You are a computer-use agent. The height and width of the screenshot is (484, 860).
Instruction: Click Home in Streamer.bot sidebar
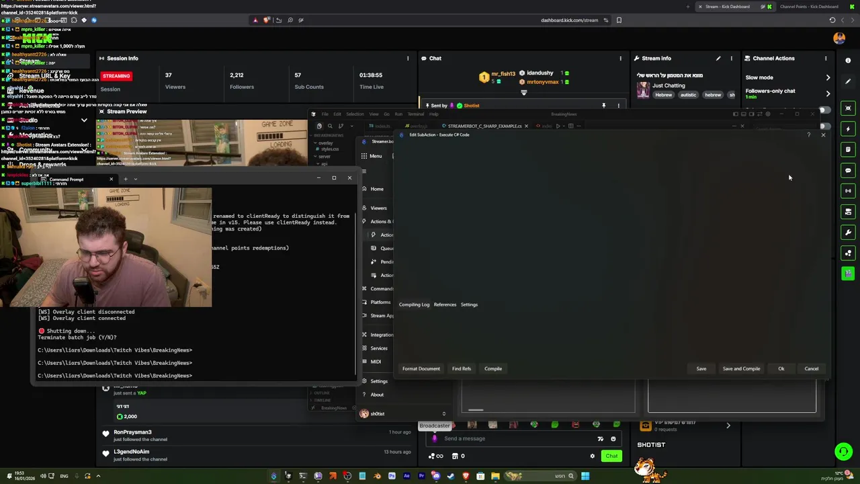pyautogui.click(x=377, y=189)
